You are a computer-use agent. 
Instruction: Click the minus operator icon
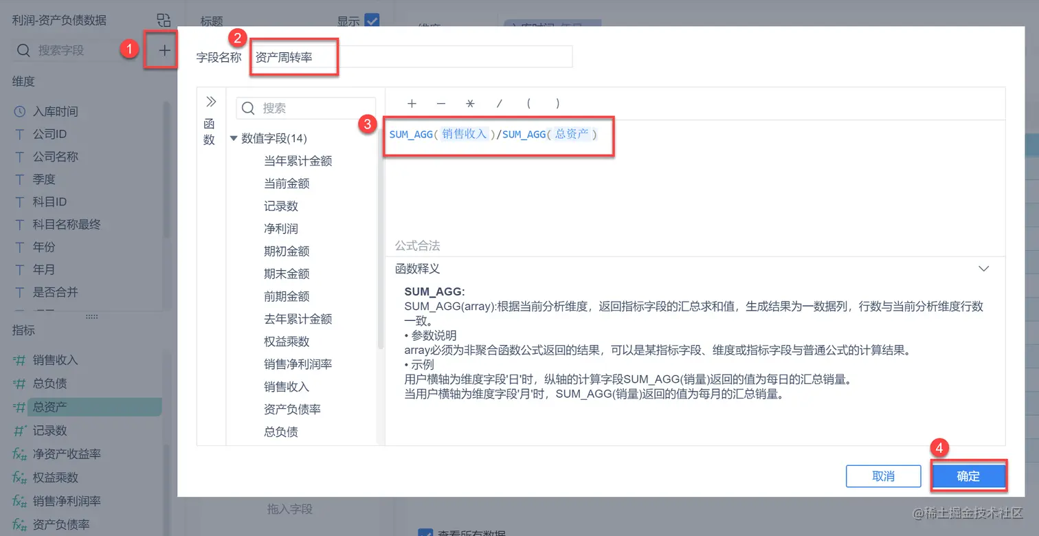[x=440, y=103]
